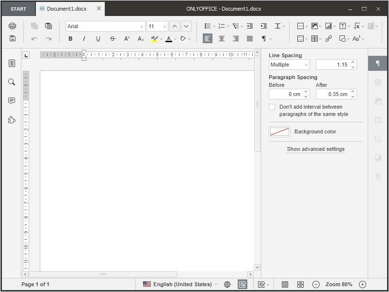Viewport: 389px width, 292px height.
Task: Click the line spacing value field 1.15
Action: pos(333,65)
